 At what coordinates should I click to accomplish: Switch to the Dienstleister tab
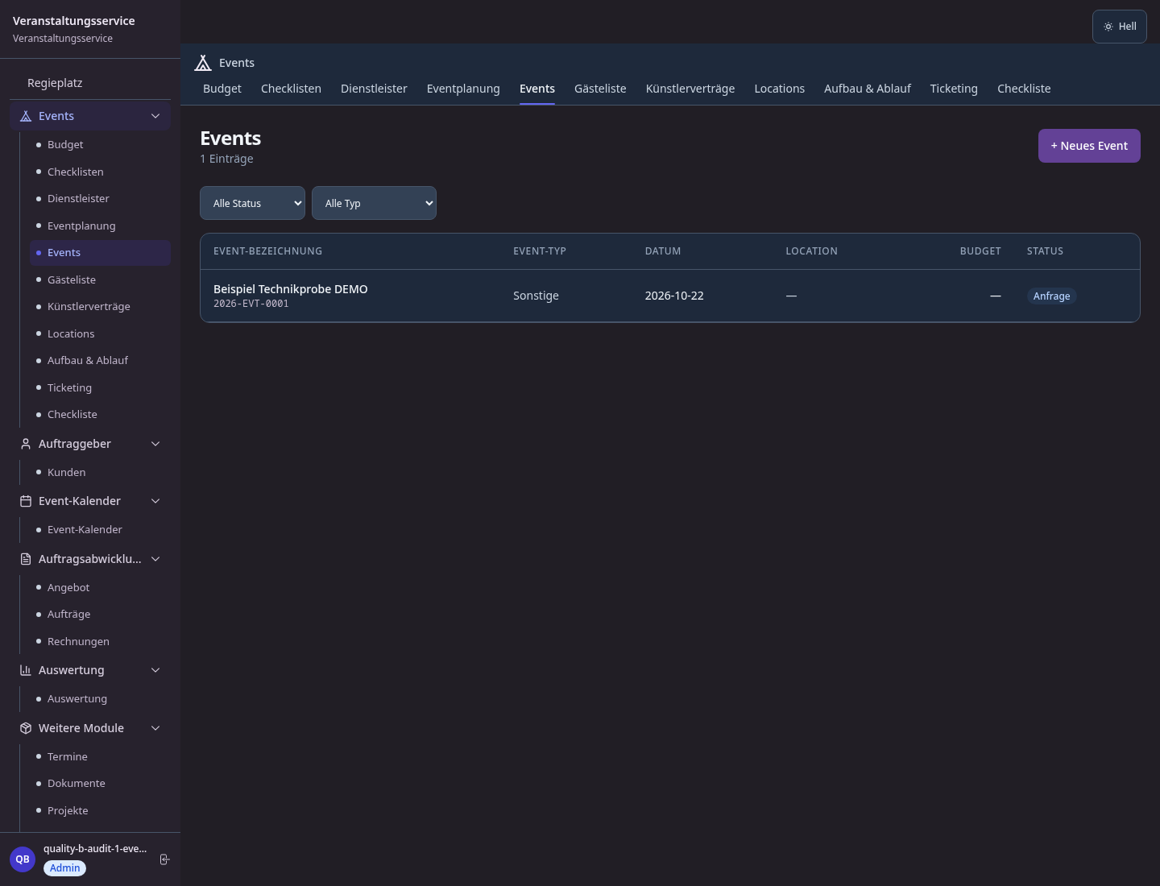pyautogui.click(x=374, y=89)
